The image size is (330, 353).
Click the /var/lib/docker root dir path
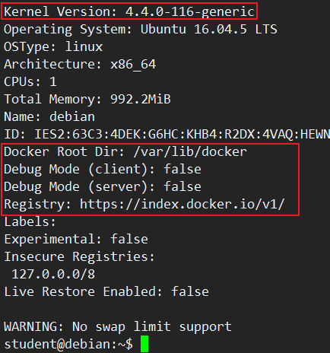point(190,151)
